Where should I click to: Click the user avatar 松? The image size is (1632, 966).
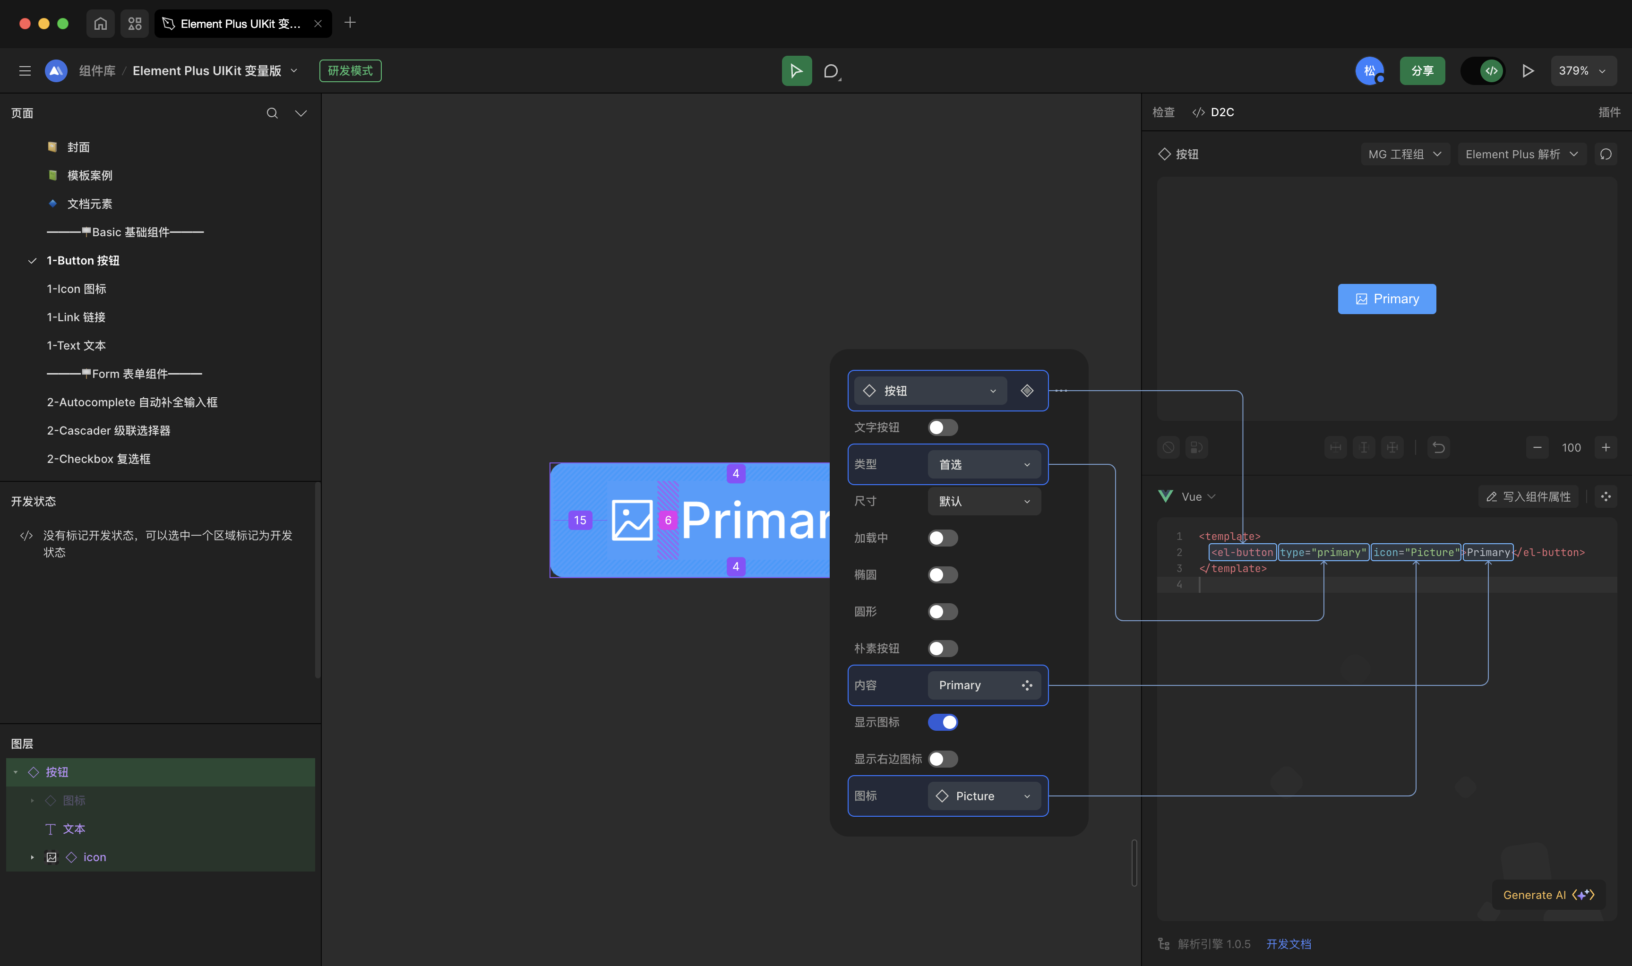pos(1369,70)
